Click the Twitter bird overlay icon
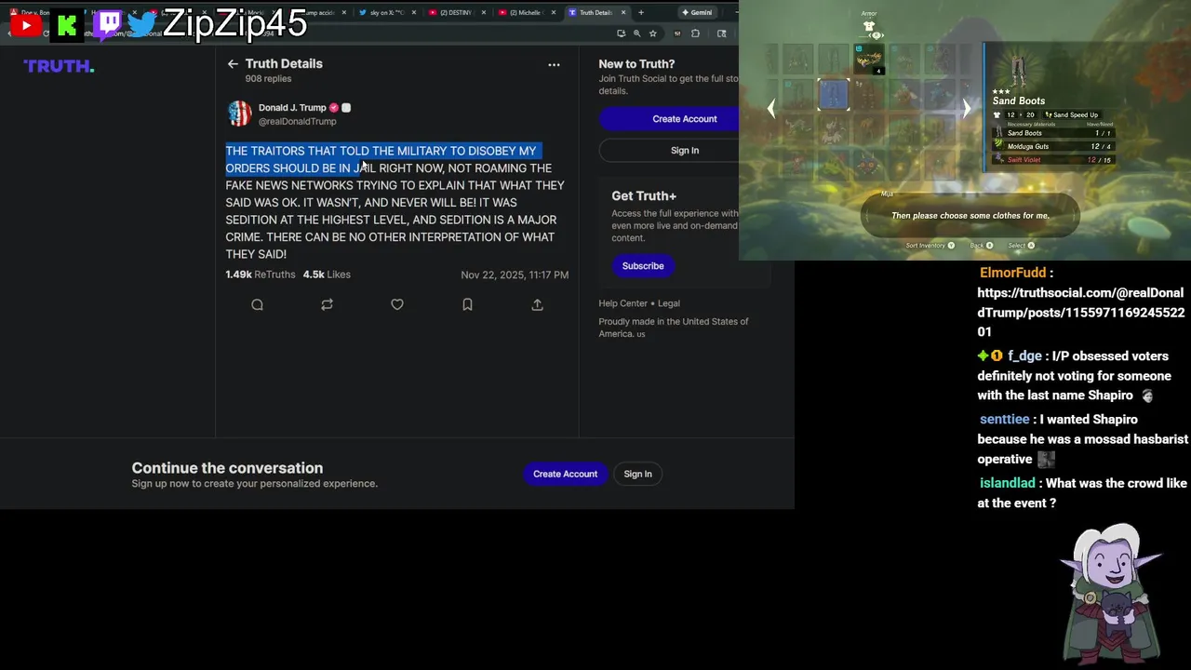The width and height of the screenshot is (1191, 670). point(141,24)
